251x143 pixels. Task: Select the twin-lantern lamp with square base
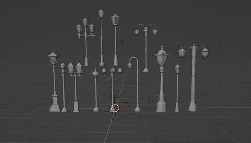75,87
